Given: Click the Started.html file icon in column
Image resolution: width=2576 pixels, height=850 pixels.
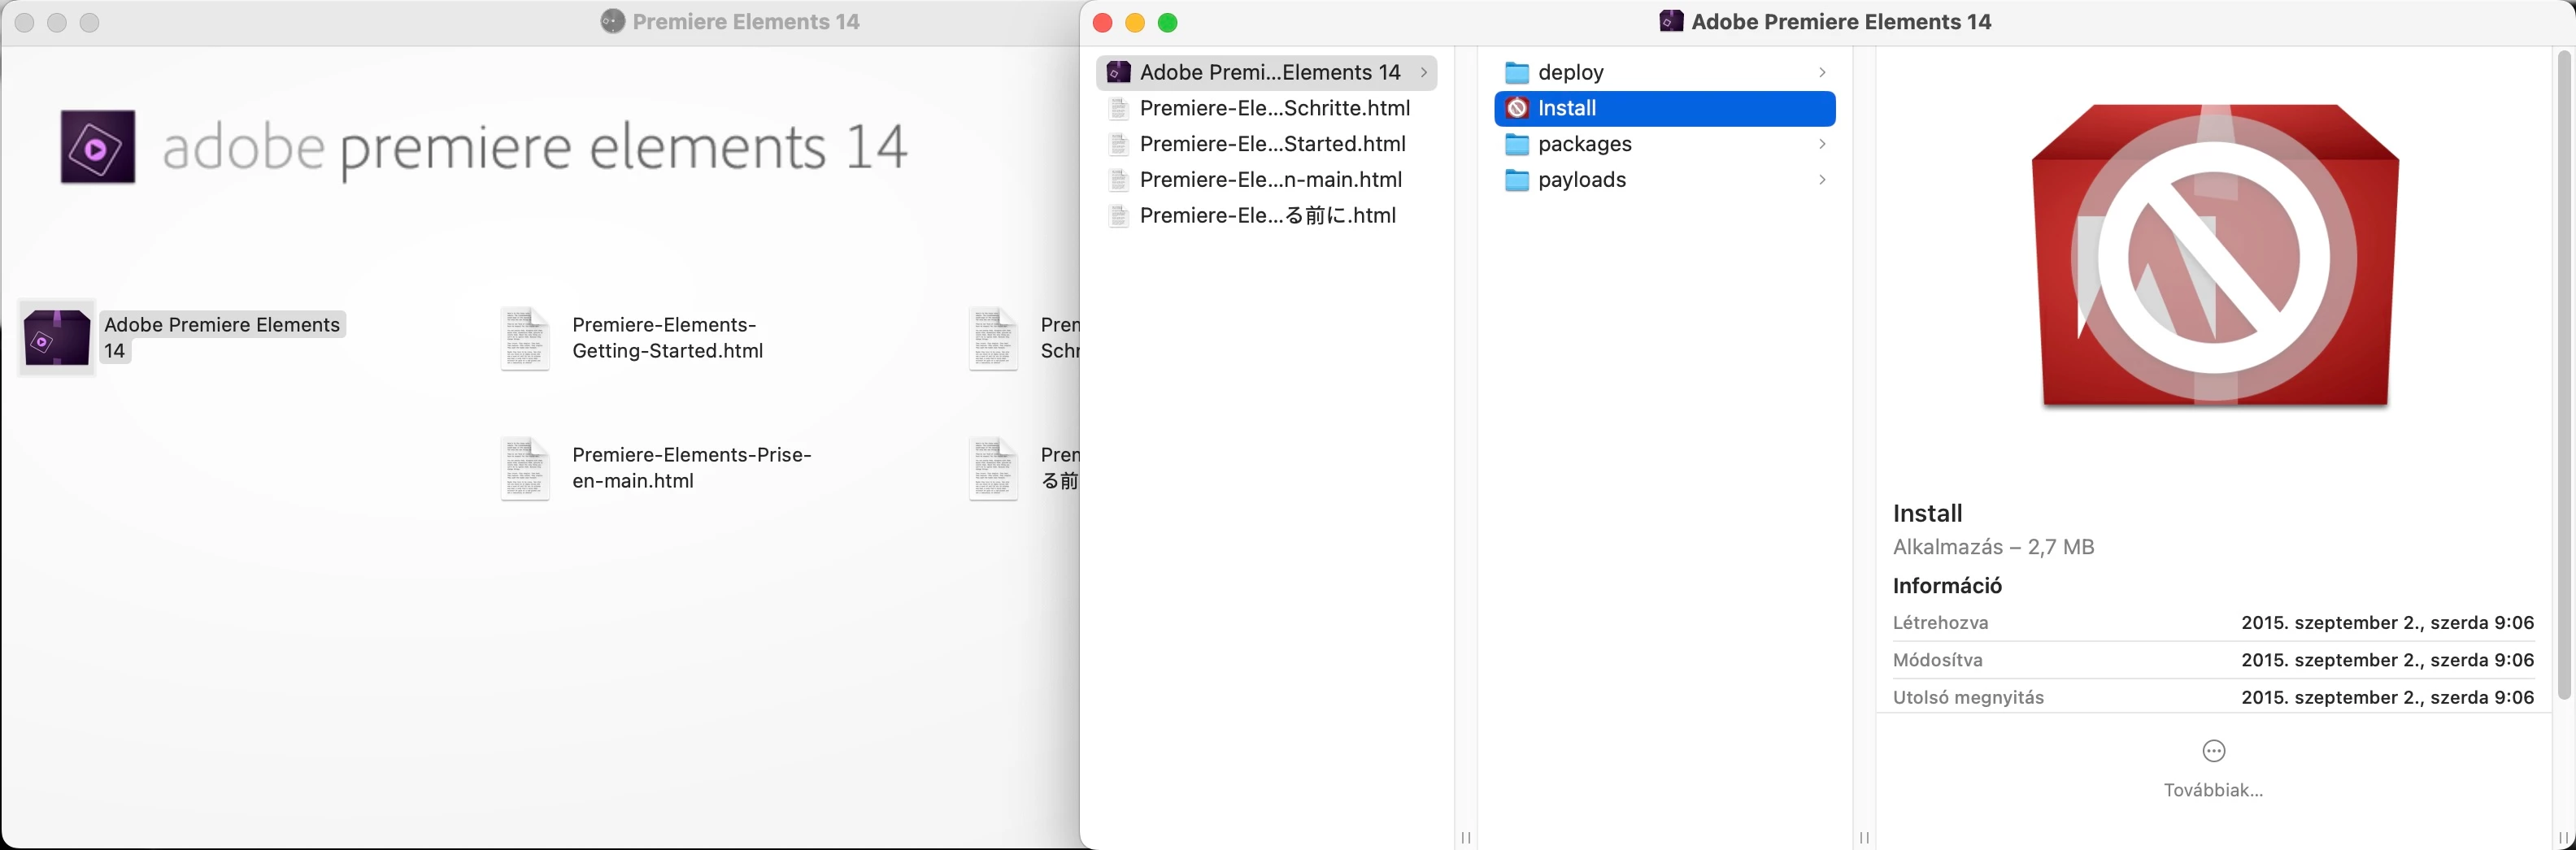Looking at the screenshot, I should coord(1119,144).
